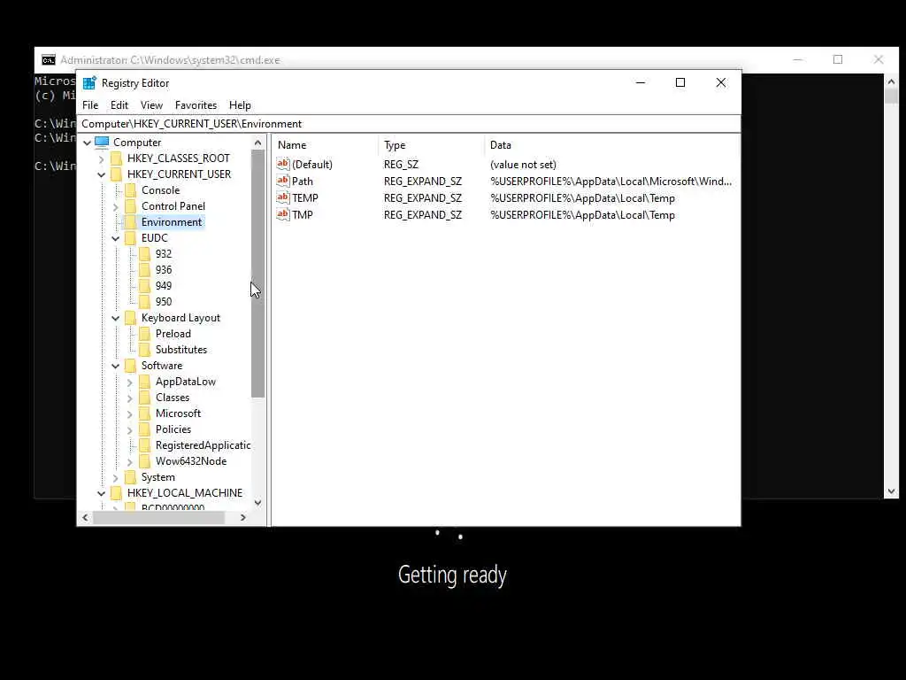Screen dimensions: 906x680
Task: Click "(value not set)" data cell
Action: [523, 164]
